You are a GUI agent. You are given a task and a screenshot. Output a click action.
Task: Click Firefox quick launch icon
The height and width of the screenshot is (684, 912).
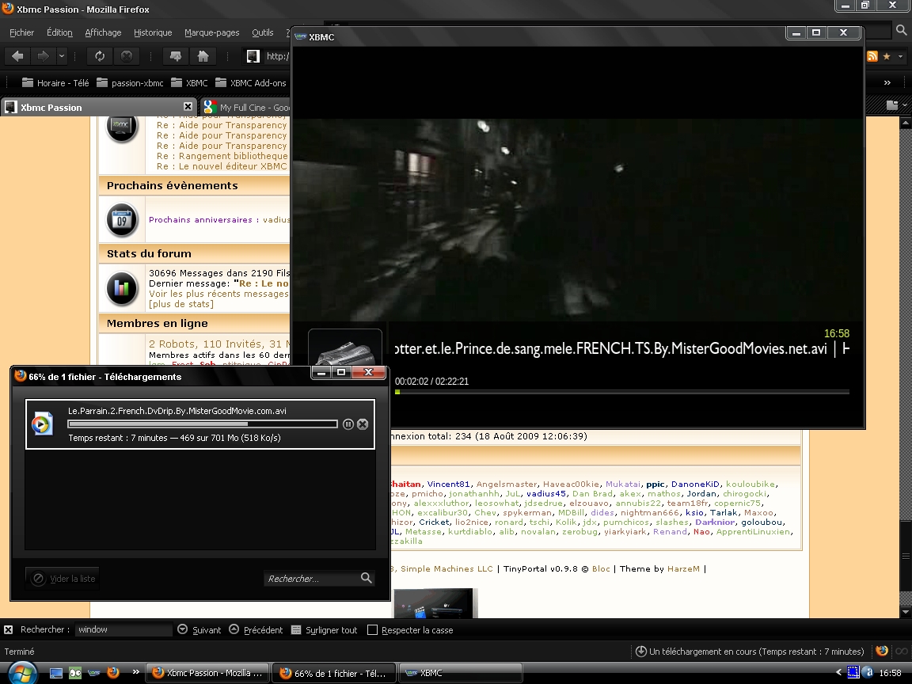[x=113, y=673]
